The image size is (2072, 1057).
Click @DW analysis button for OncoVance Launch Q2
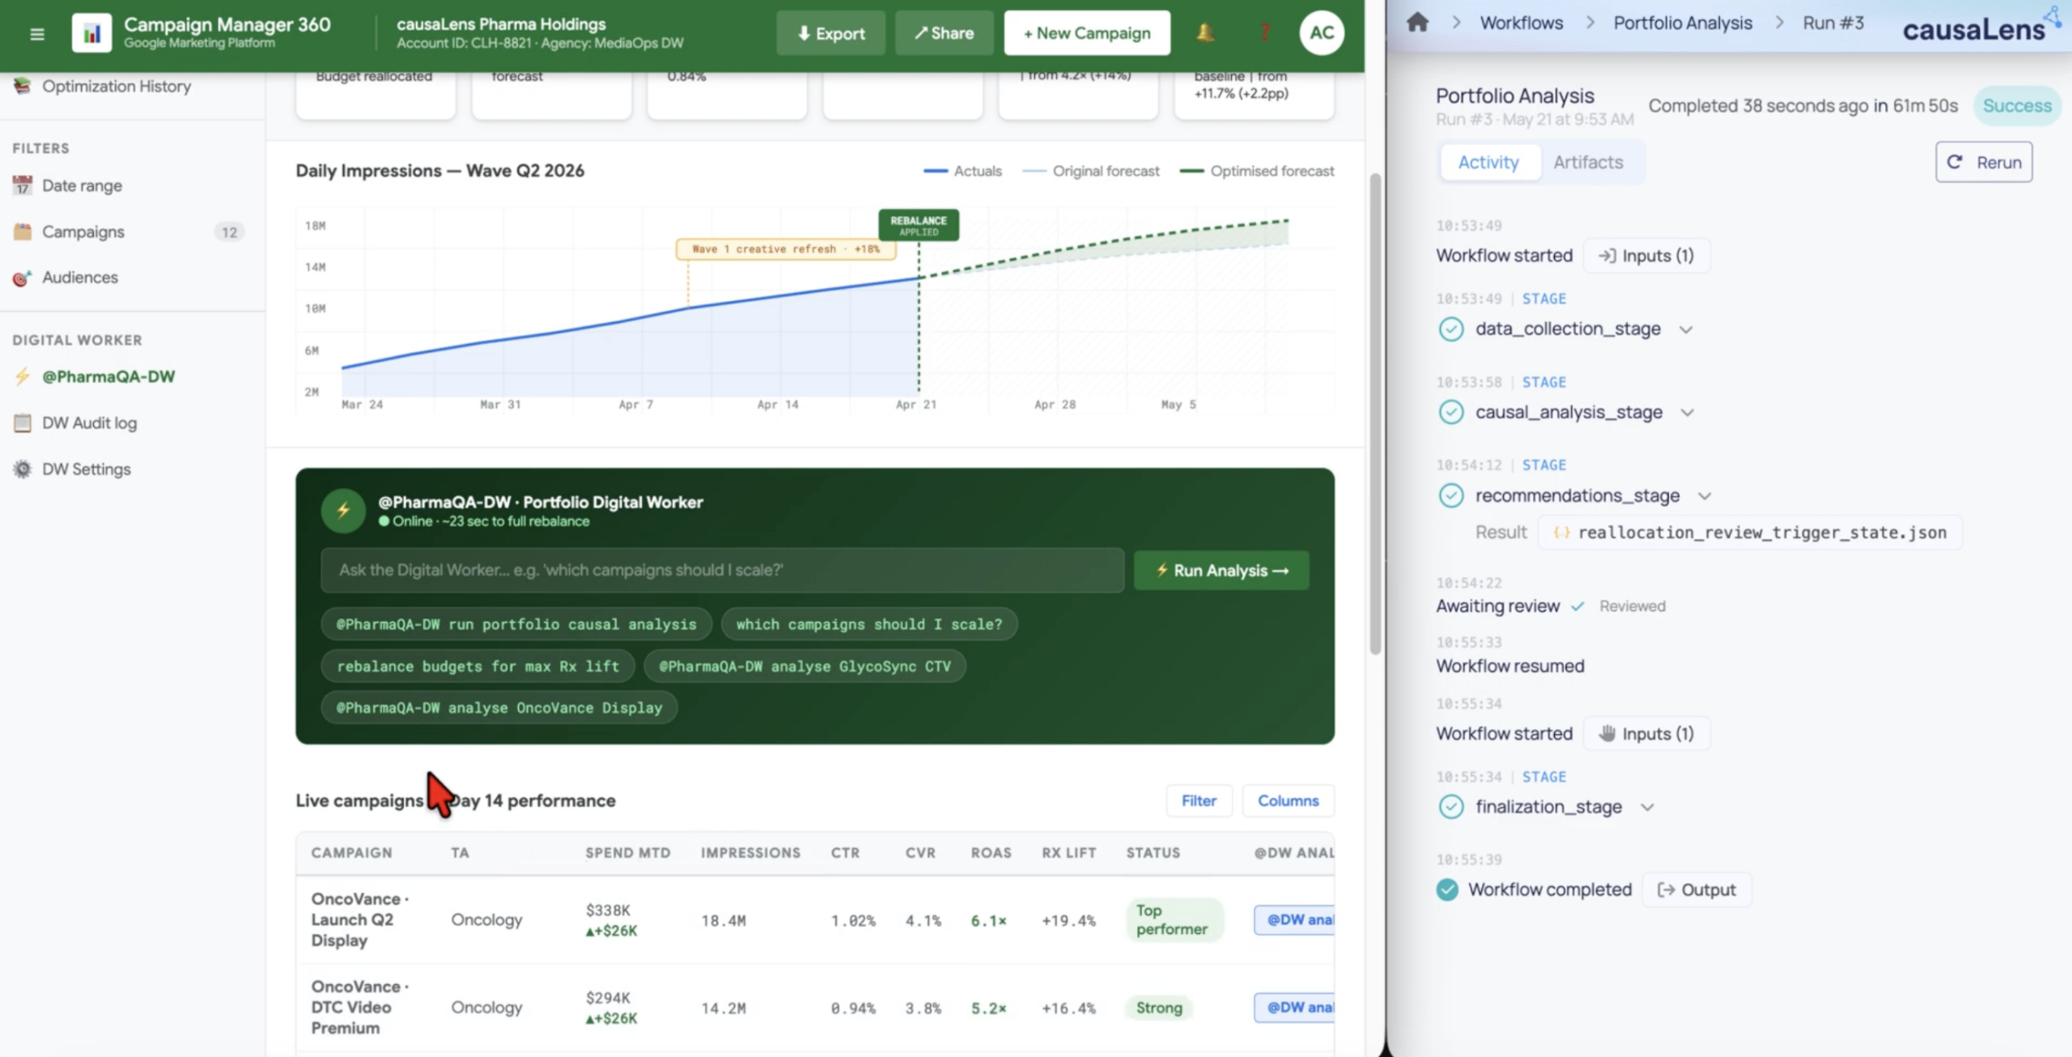[x=1294, y=920]
